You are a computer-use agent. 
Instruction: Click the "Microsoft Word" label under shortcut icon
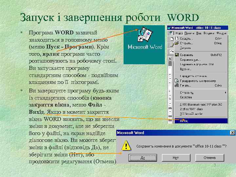[x=145, y=47]
